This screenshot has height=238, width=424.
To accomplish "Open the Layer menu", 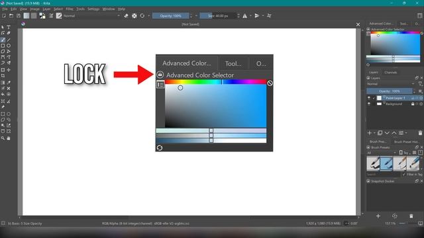I will click(46, 9).
